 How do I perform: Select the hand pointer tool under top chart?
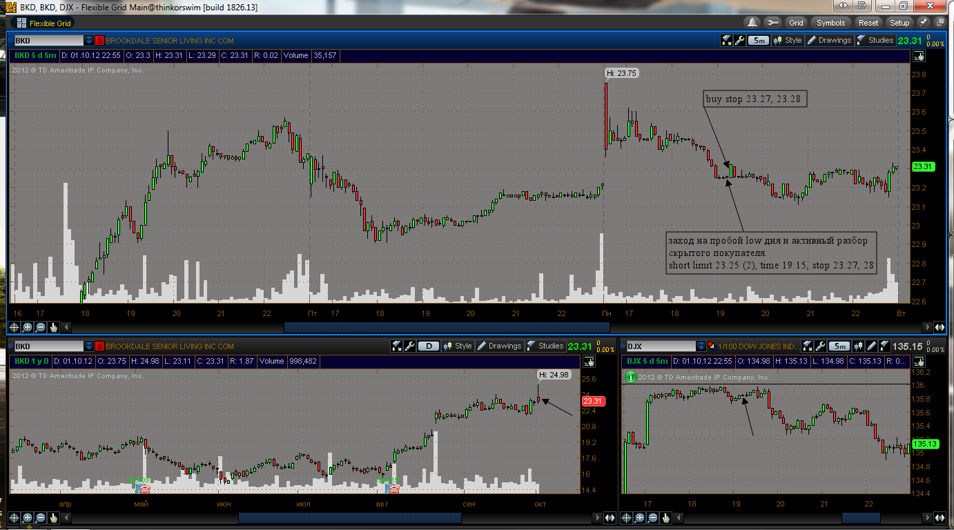(x=54, y=327)
